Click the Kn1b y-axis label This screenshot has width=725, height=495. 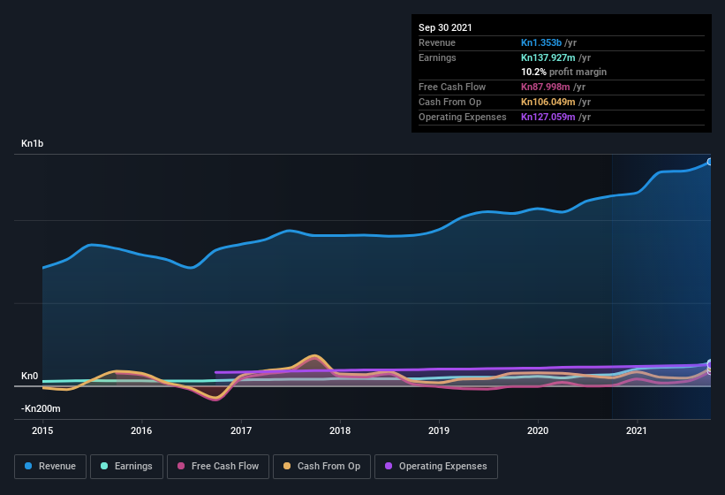pos(33,143)
